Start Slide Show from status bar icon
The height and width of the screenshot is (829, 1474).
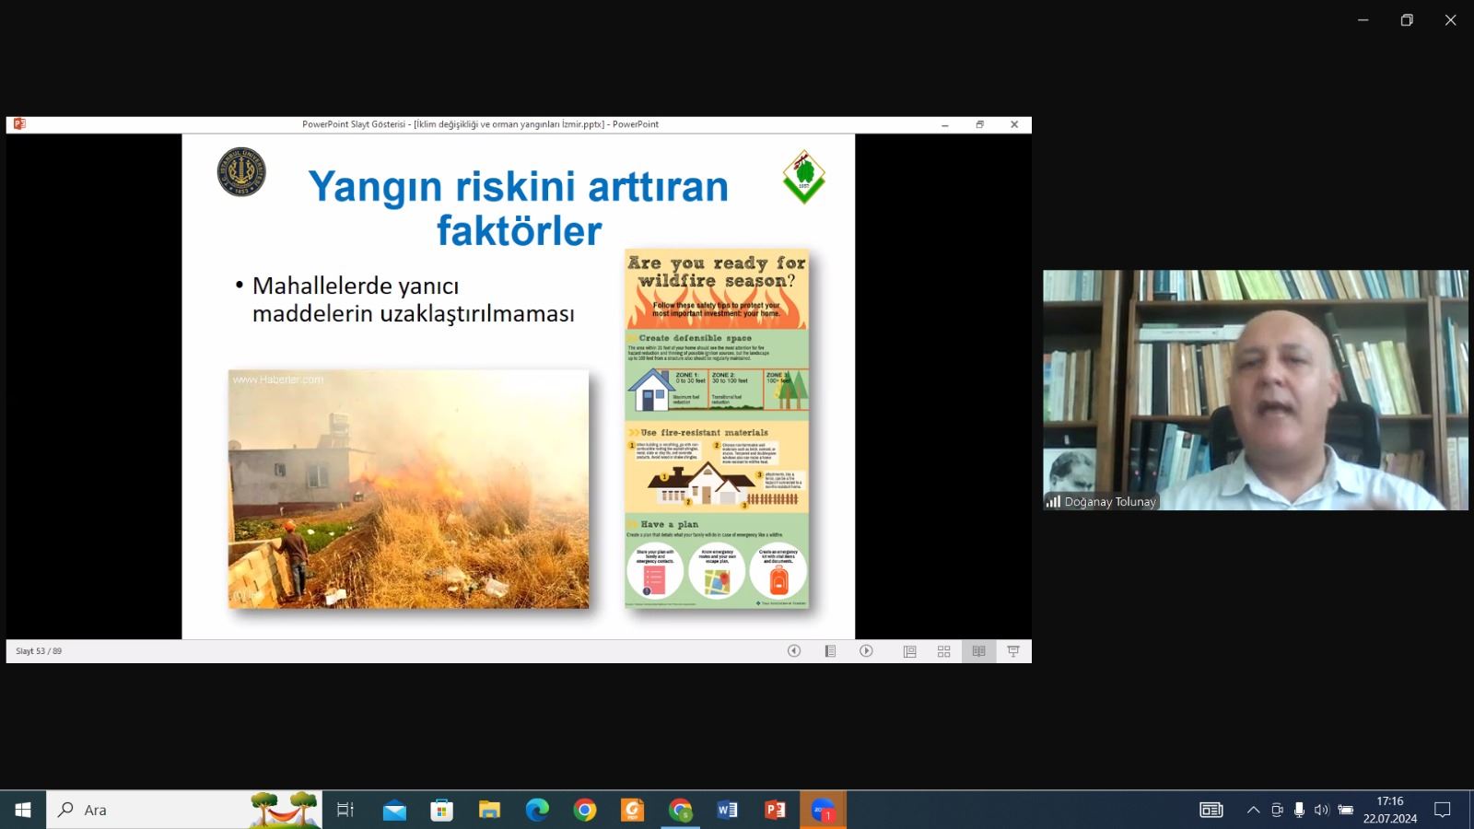click(1013, 651)
